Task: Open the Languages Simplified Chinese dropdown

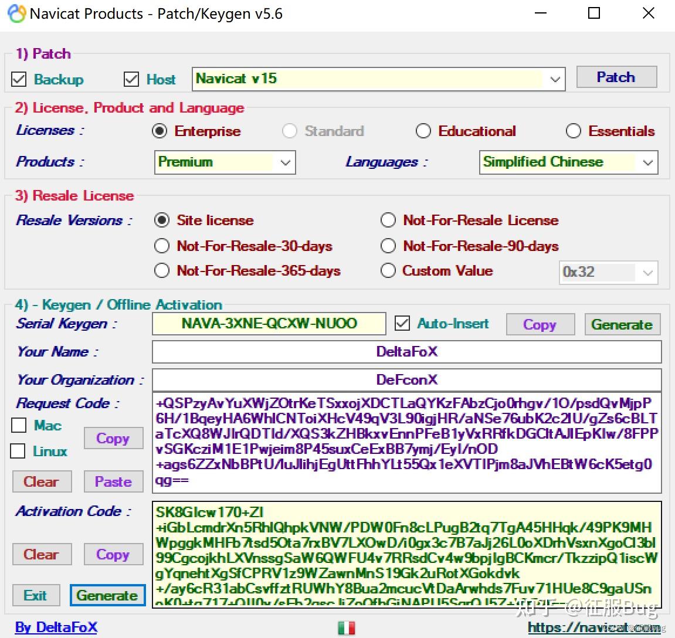Action: point(569,162)
